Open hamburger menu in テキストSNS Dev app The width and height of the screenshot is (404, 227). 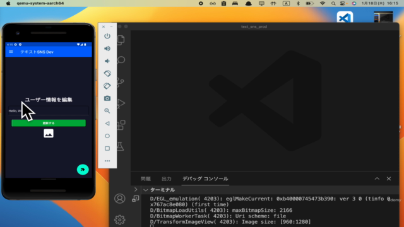coord(11,52)
